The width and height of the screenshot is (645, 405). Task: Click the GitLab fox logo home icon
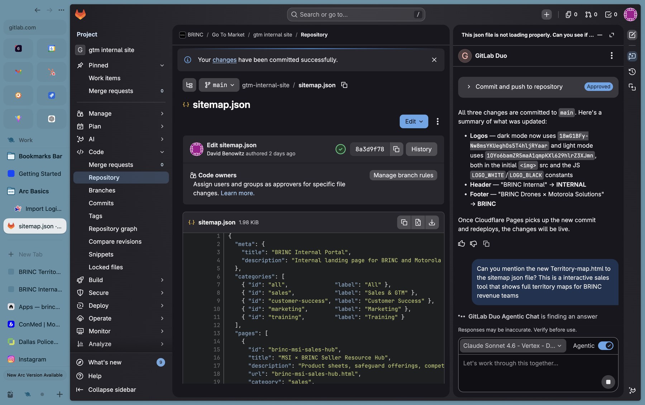(x=80, y=14)
